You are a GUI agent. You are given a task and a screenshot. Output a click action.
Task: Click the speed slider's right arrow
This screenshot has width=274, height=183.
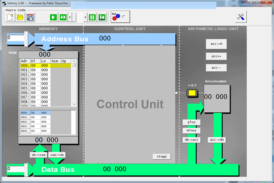(86, 17)
